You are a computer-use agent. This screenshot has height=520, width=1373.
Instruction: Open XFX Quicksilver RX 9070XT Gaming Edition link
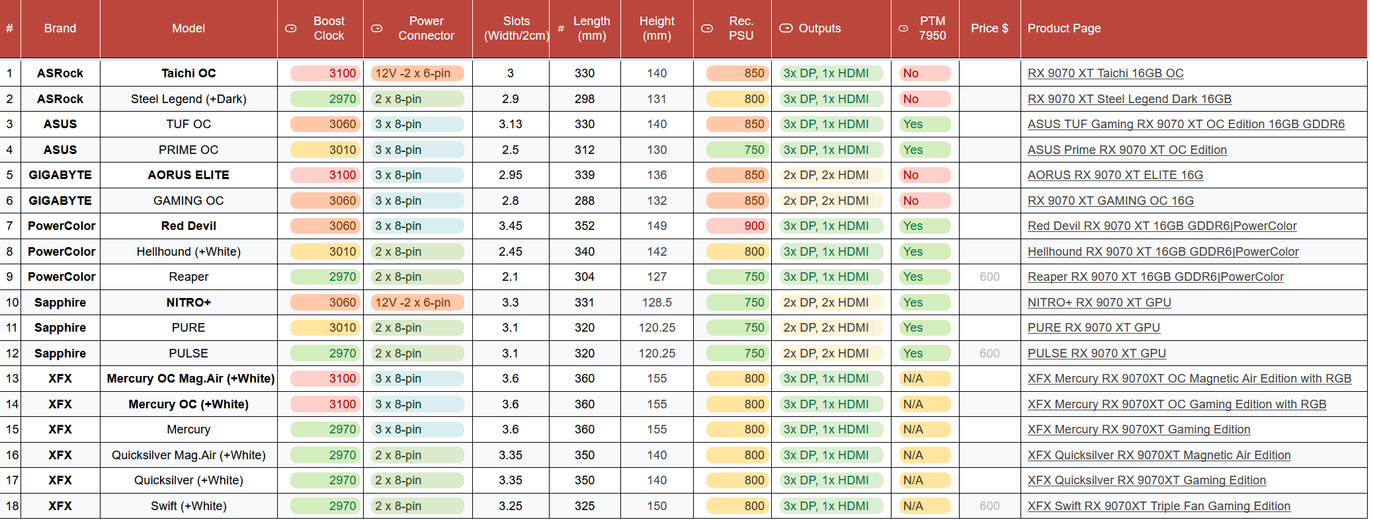click(x=1147, y=480)
